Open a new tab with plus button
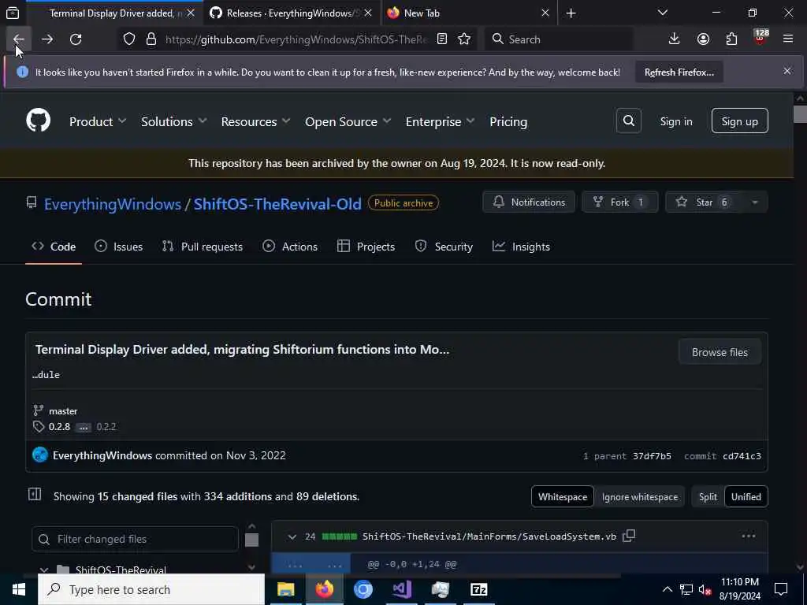Image resolution: width=807 pixels, height=605 pixels. coord(571,13)
